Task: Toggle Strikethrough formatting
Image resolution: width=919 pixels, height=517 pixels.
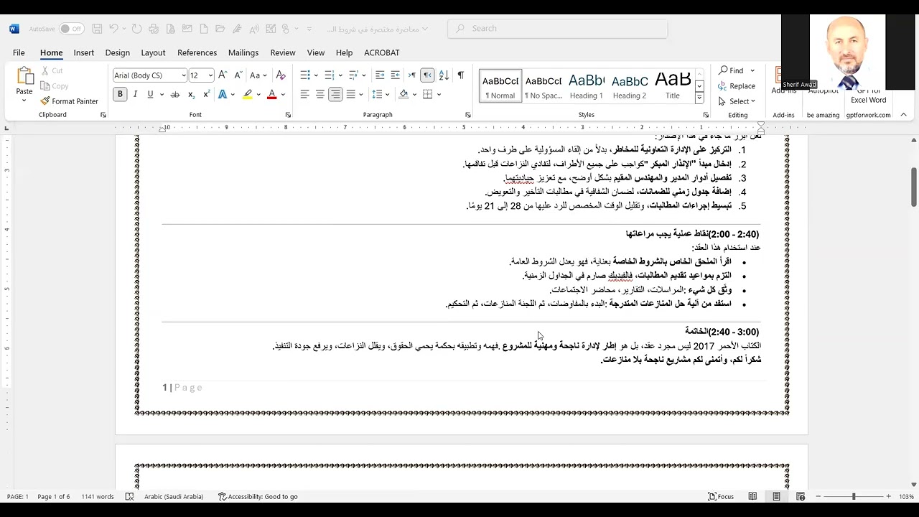Action: click(174, 95)
